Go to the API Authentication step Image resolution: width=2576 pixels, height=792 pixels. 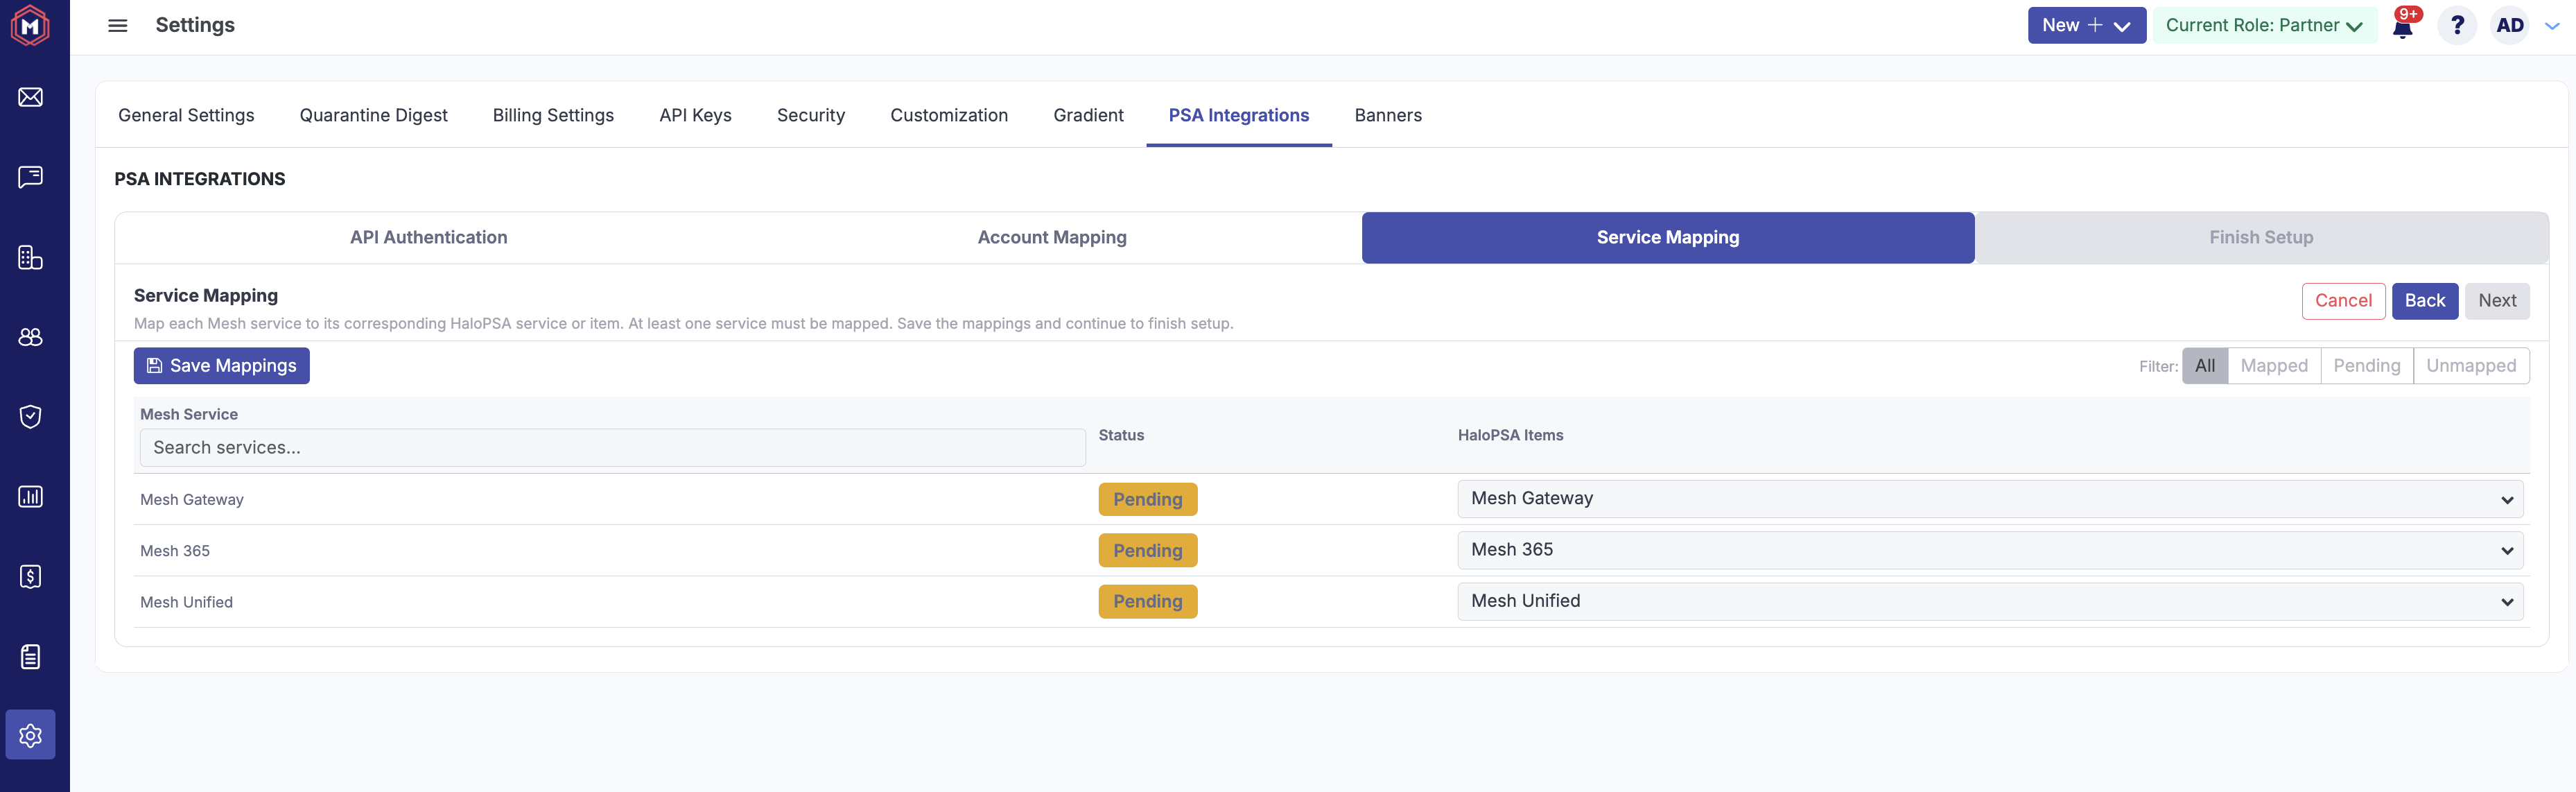click(428, 238)
